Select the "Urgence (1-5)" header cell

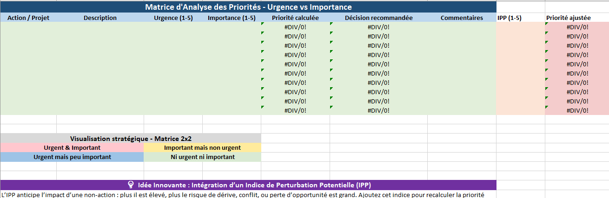tap(173, 18)
